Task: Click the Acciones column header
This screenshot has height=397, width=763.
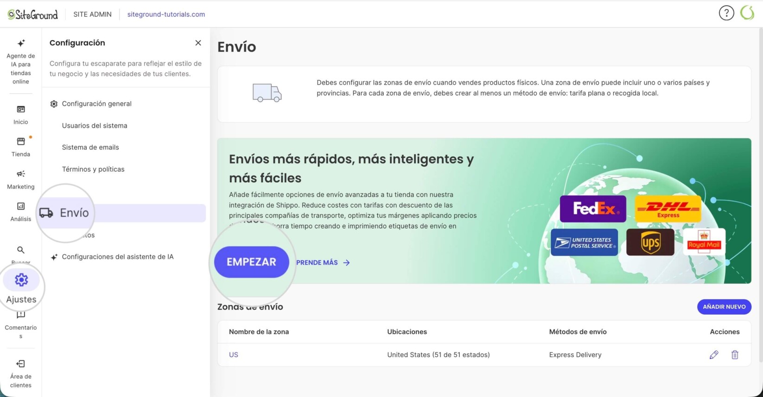Action: pyautogui.click(x=725, y=332)
